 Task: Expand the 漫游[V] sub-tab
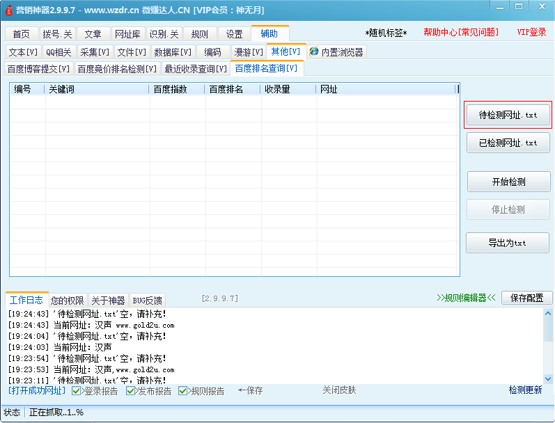(249, 52)
